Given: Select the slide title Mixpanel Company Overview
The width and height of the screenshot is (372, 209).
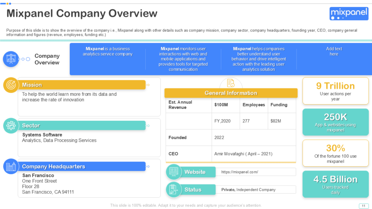Looking at the screenshot, I should click(82, 13).
